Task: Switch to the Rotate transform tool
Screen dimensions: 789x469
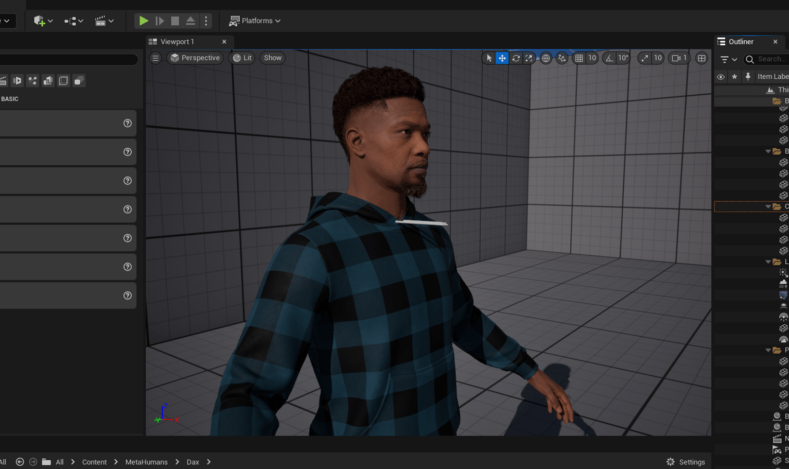Action: [515, 58]
